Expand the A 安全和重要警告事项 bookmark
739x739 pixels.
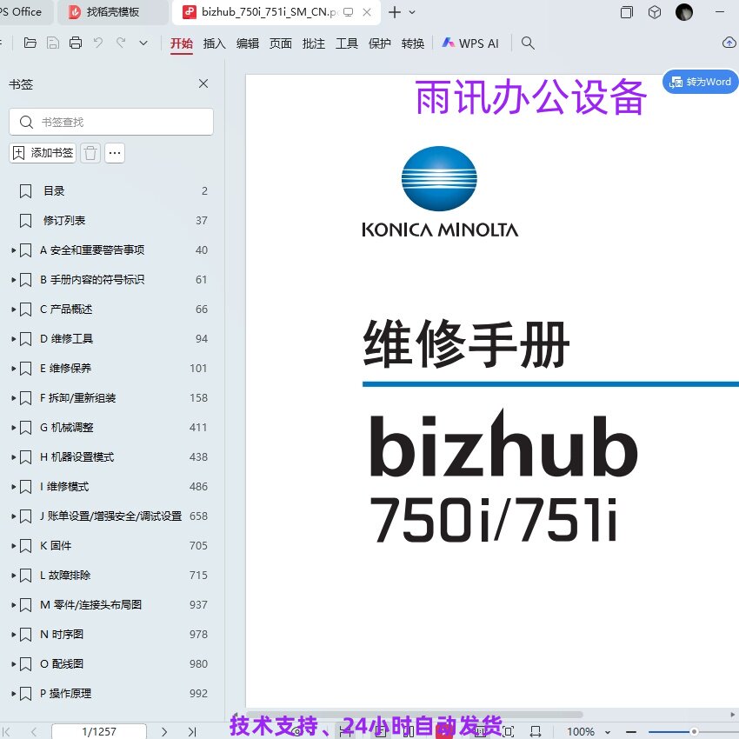pos(14,250)
